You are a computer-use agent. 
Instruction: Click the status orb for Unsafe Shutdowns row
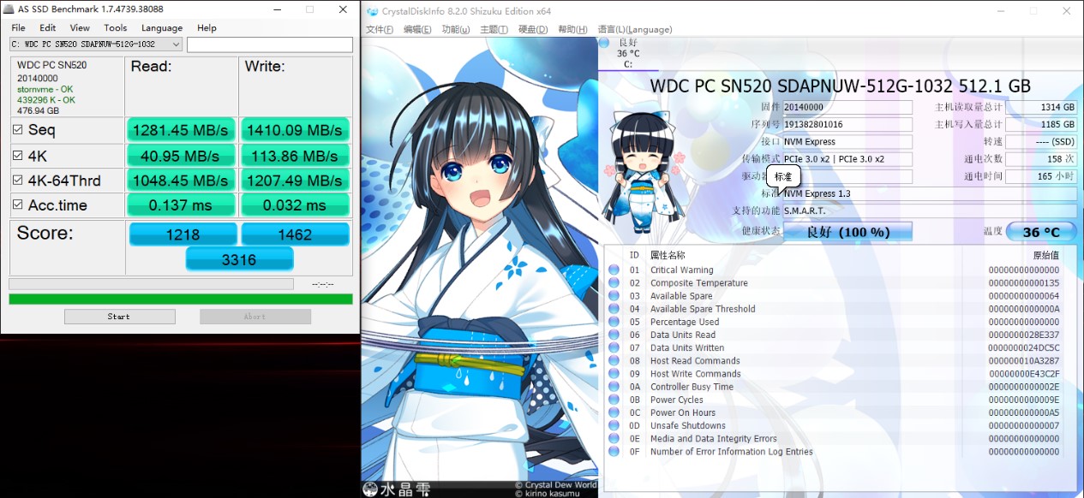coord(614,426)
